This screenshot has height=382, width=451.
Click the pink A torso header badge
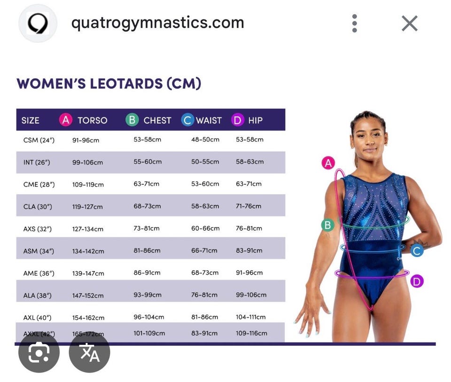tap(66, 120)
